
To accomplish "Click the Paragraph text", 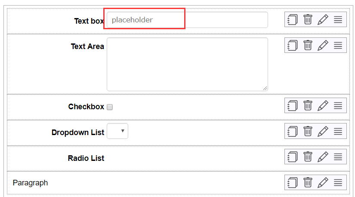I will click(31, 183).
